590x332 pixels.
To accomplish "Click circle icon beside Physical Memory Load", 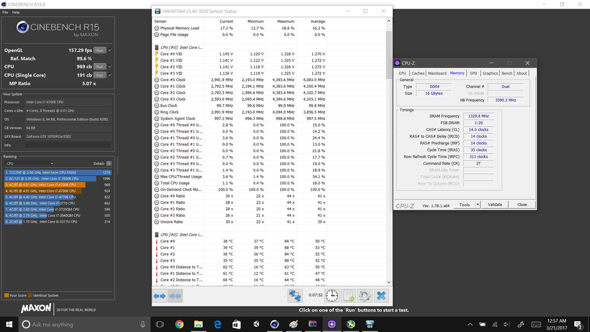I will pos(157,28).
